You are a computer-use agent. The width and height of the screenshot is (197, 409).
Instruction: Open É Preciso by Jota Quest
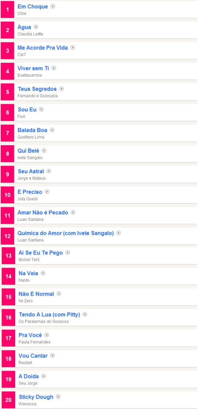30,192
